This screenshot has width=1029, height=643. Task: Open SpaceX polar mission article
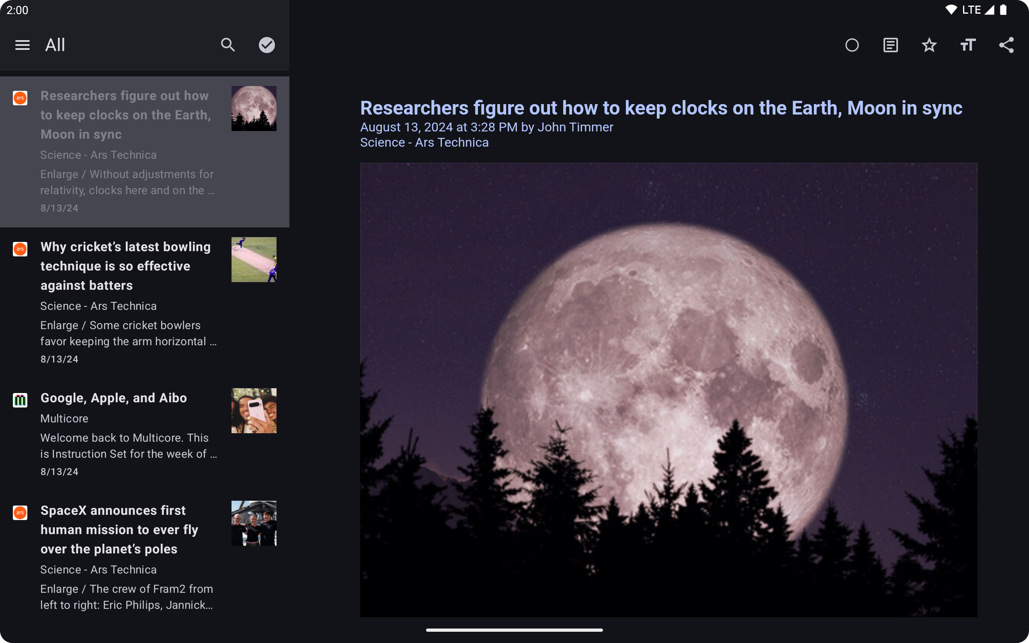[119, 529]
